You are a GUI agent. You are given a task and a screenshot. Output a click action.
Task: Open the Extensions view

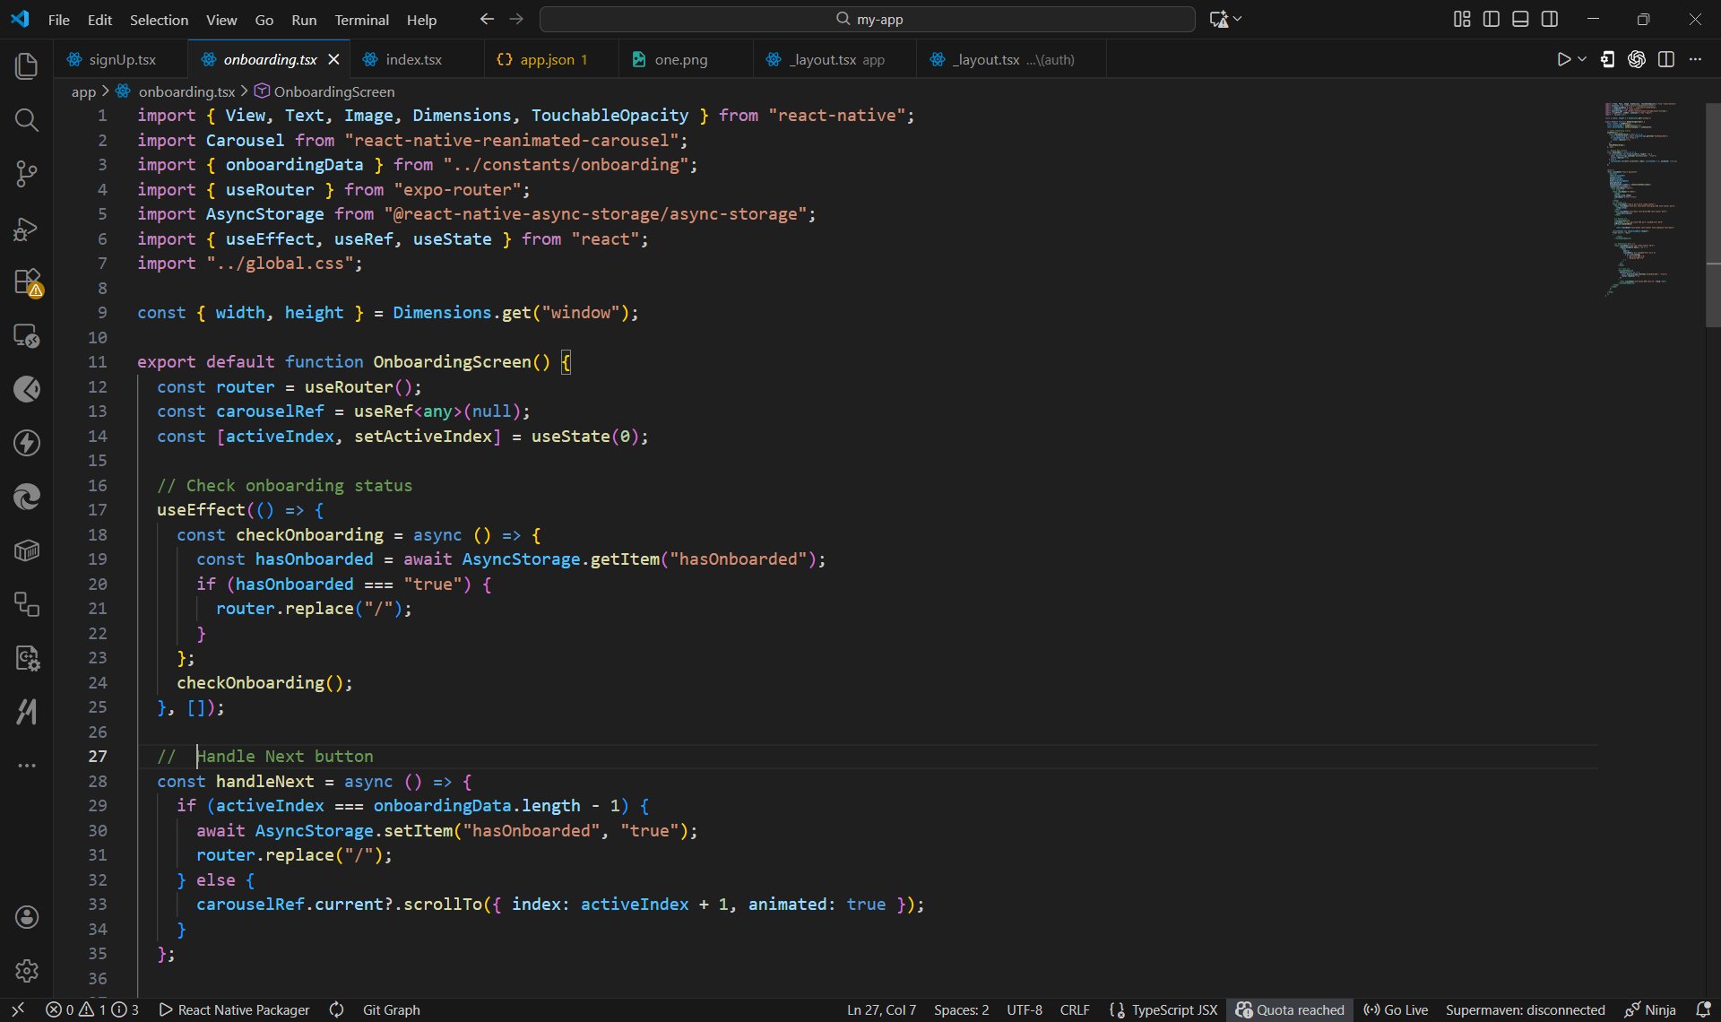click(x=27, y=281)
